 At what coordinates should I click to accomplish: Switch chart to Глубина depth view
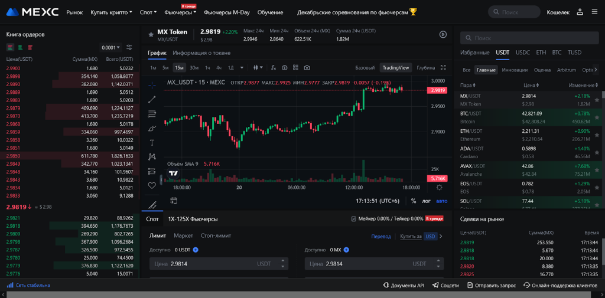tap(425, 67)
